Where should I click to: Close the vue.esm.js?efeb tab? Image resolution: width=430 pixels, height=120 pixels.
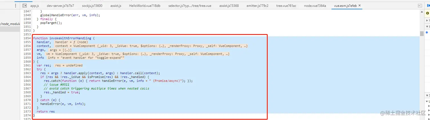tap(360, 5)
